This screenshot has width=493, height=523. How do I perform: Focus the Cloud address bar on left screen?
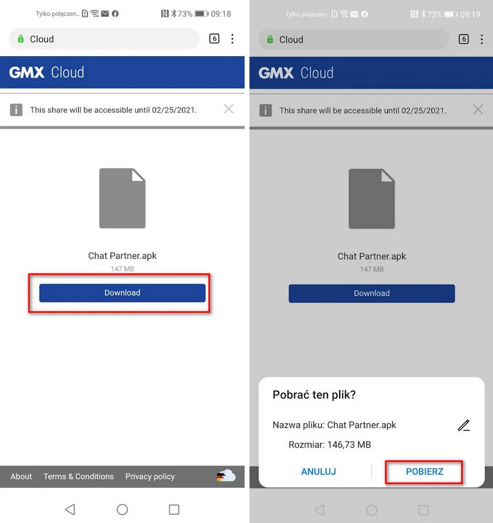[105, 39]
